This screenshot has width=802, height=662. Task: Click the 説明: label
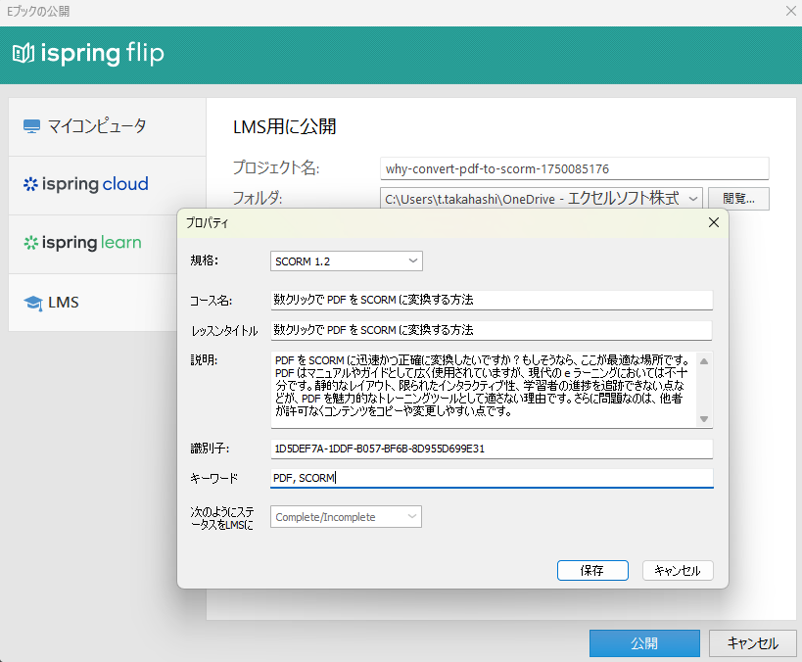204,360
